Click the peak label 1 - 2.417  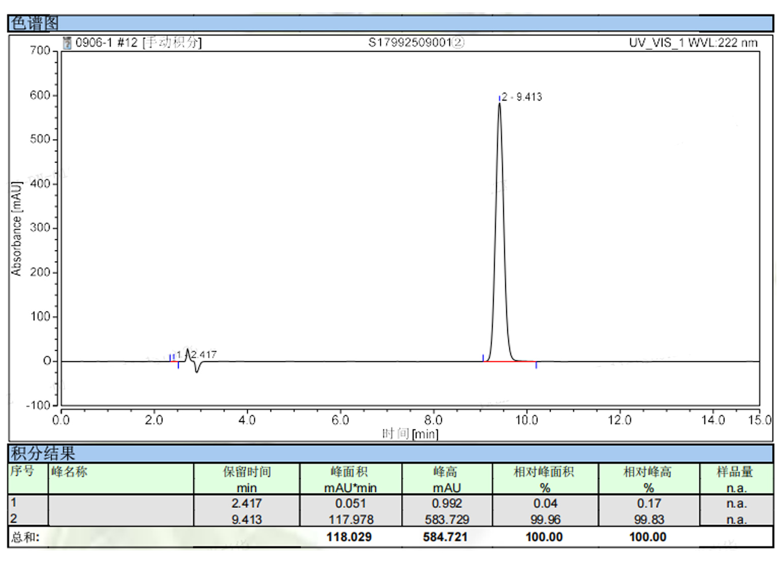tap(197, 355)
